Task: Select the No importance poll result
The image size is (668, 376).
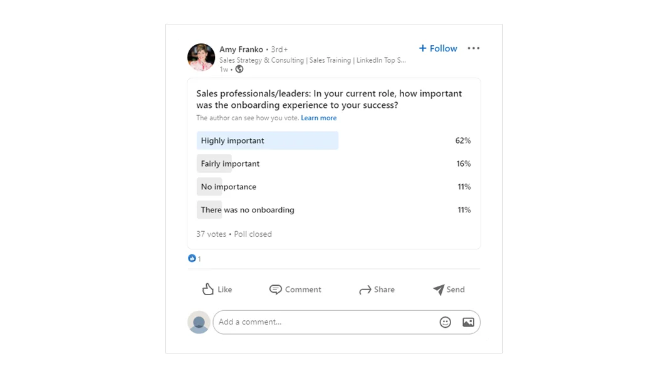Action: coord(333,187)
